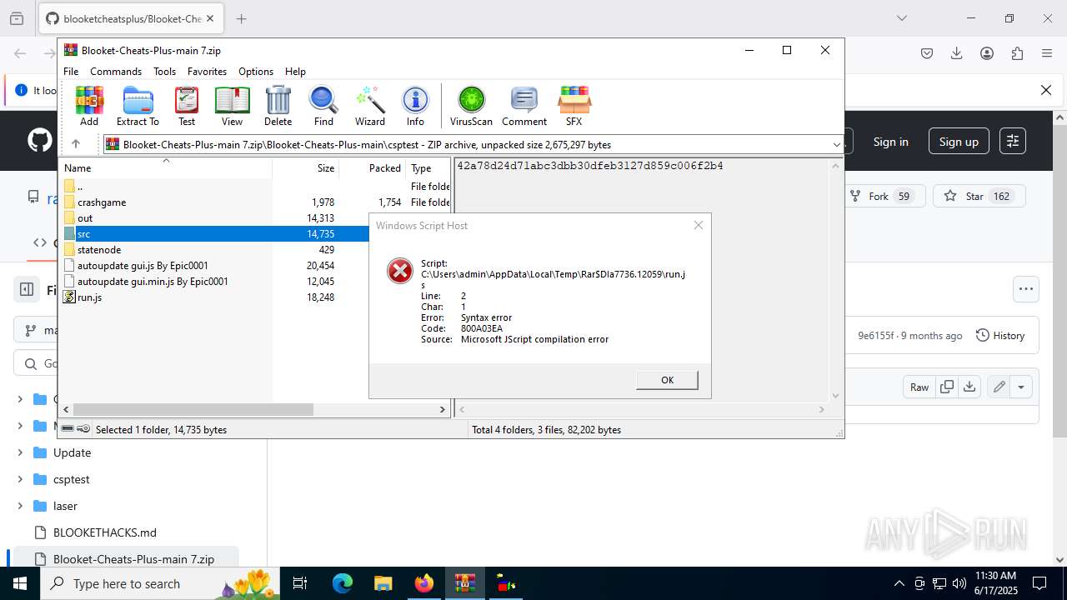This screenshot has width=1067, height=600.
Task: Select the statenode folder row
Action: point(214,250)
